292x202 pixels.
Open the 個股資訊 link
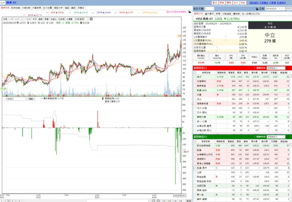coord(254,3)
